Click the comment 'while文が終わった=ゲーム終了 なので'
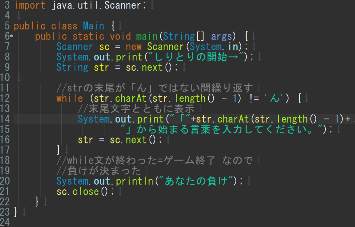 point(155,161)
